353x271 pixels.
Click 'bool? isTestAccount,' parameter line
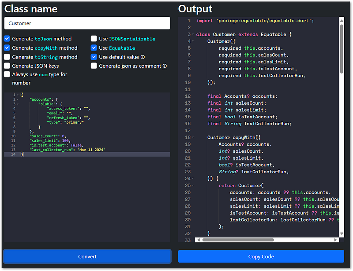pos(247,165)
